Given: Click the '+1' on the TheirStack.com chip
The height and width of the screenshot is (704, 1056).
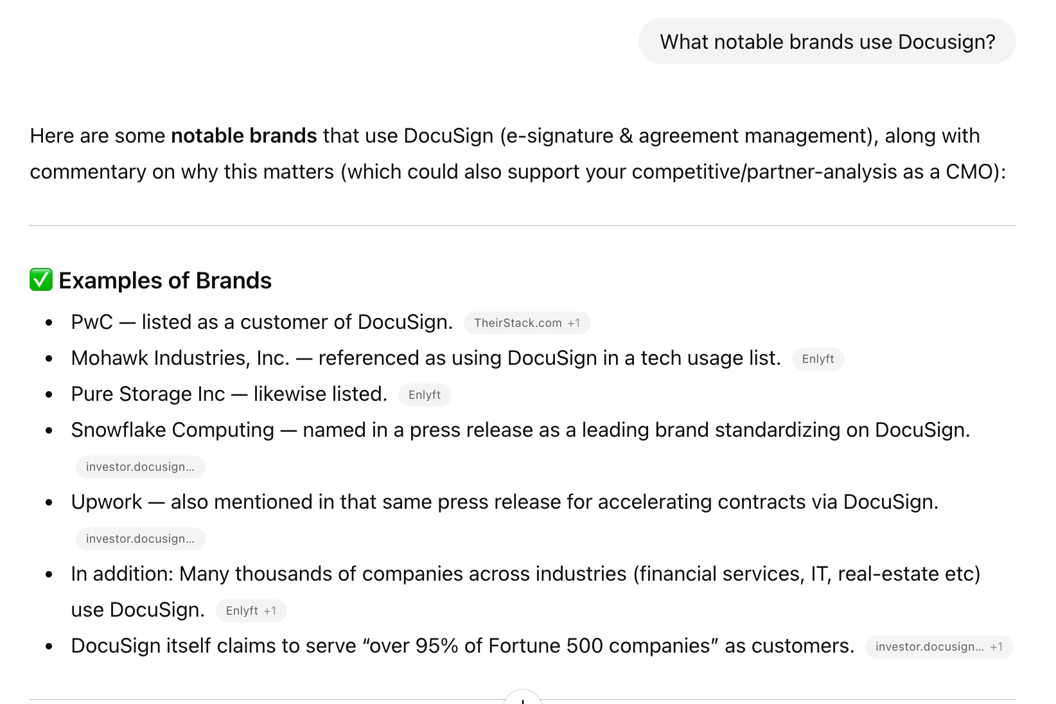Looking at the screenshot, I should pos(574,323).
